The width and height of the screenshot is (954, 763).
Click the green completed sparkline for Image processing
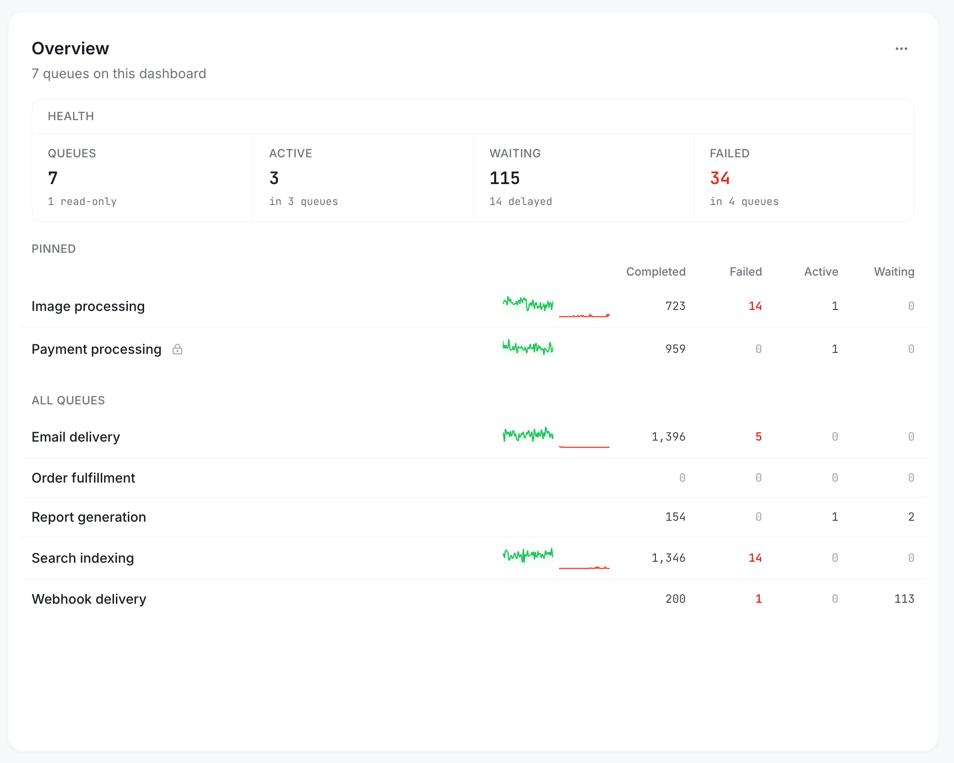[528, 305]
